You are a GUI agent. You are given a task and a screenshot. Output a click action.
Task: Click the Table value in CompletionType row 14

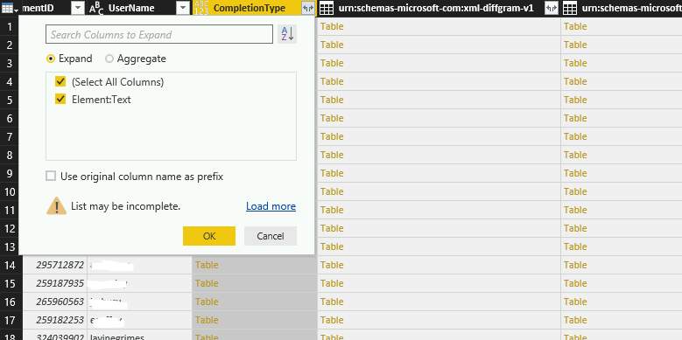(207, 265)
